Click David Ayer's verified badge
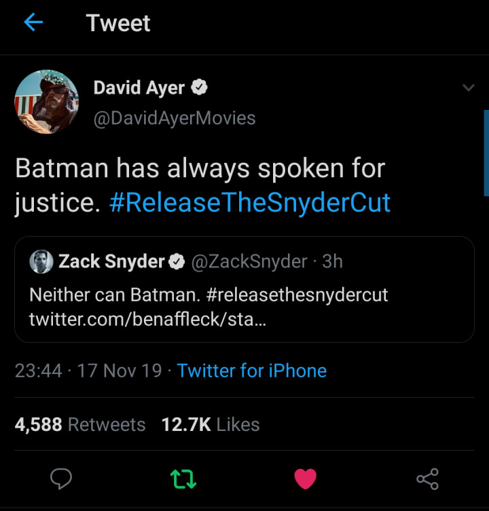This screenshot has height=511, width=489. tap(200, 88)
